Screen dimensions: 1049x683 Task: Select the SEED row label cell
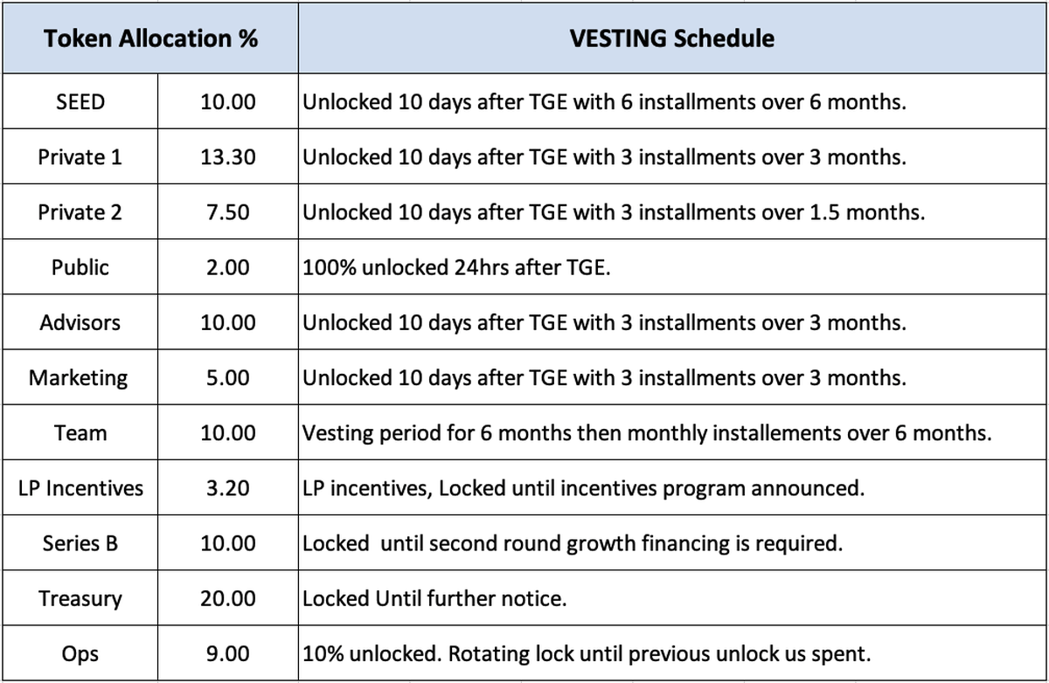[x=80, y=102]
